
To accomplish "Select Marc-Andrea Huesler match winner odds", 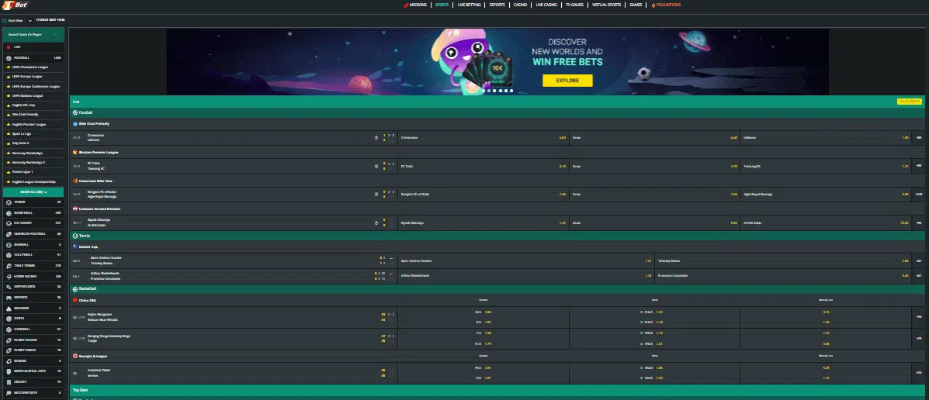I will pos(526,261).
